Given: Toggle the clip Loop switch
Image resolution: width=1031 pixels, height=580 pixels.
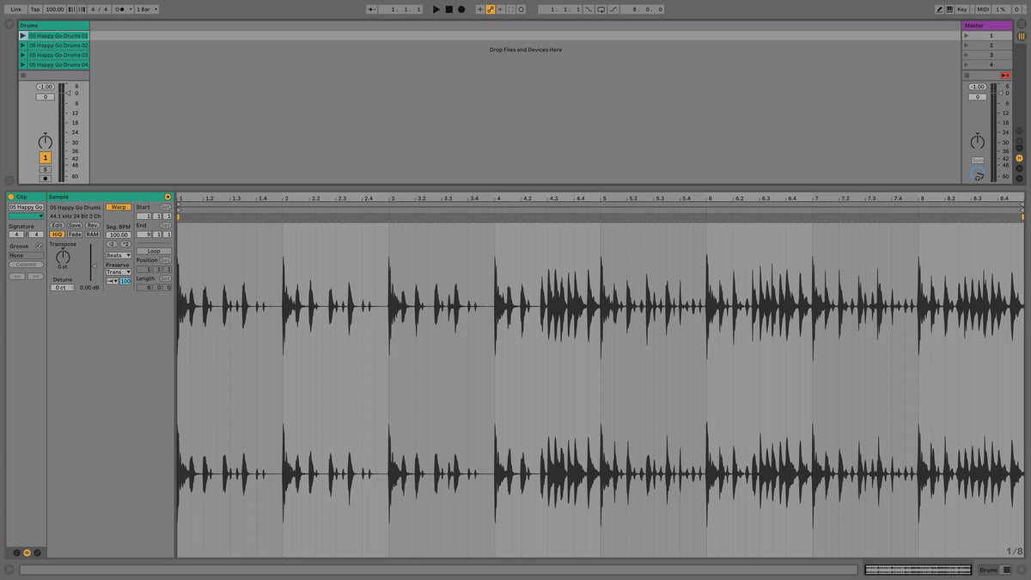Looking at the screenshot, I should click(154, 251).
